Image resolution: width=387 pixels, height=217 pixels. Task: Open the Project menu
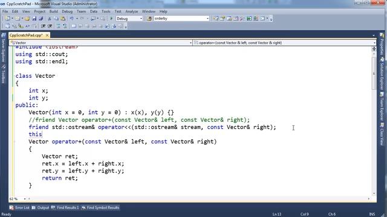pos(40,11)
